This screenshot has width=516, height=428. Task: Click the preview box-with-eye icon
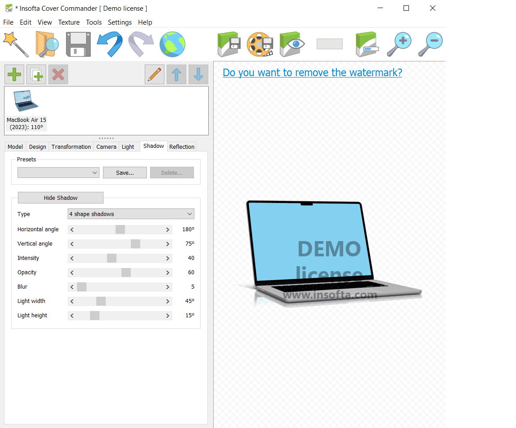[292, 44]
